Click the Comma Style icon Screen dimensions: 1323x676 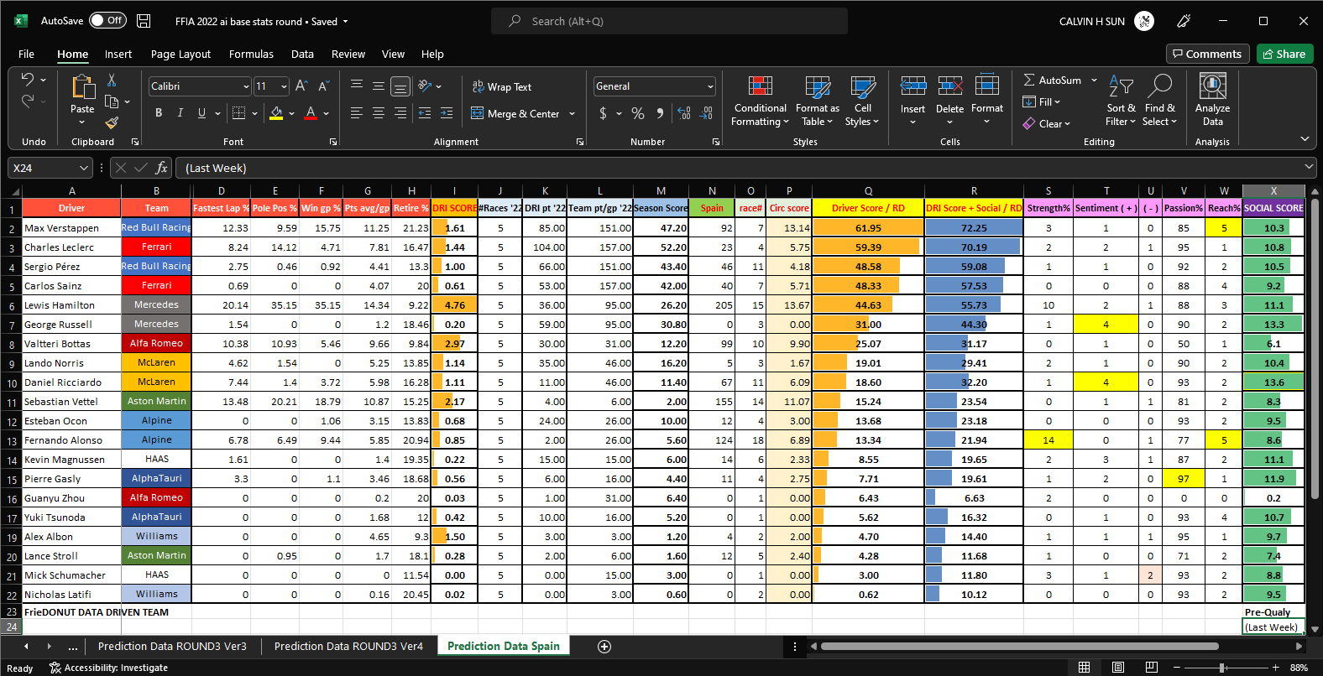pos(660,112)
